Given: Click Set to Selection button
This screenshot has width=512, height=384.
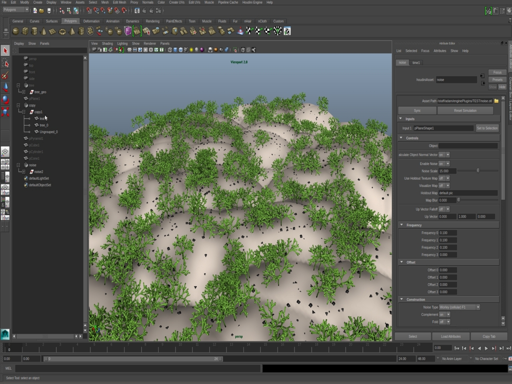Looking at the screenshot, I should 487,128.
